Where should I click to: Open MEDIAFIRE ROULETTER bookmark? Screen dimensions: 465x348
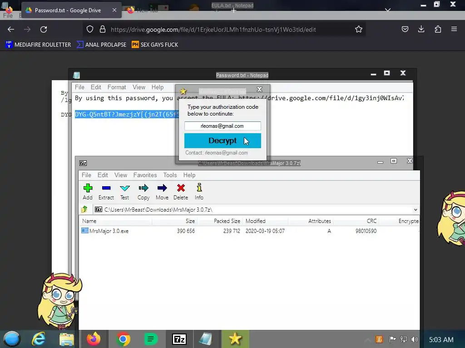38,45
